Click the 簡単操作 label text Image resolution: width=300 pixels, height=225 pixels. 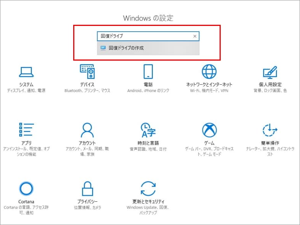(x=270, y=143)
